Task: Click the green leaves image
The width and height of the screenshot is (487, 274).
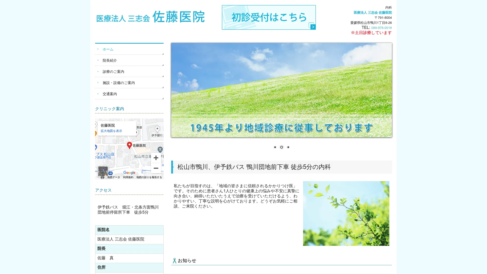Action: coord(346,213)
